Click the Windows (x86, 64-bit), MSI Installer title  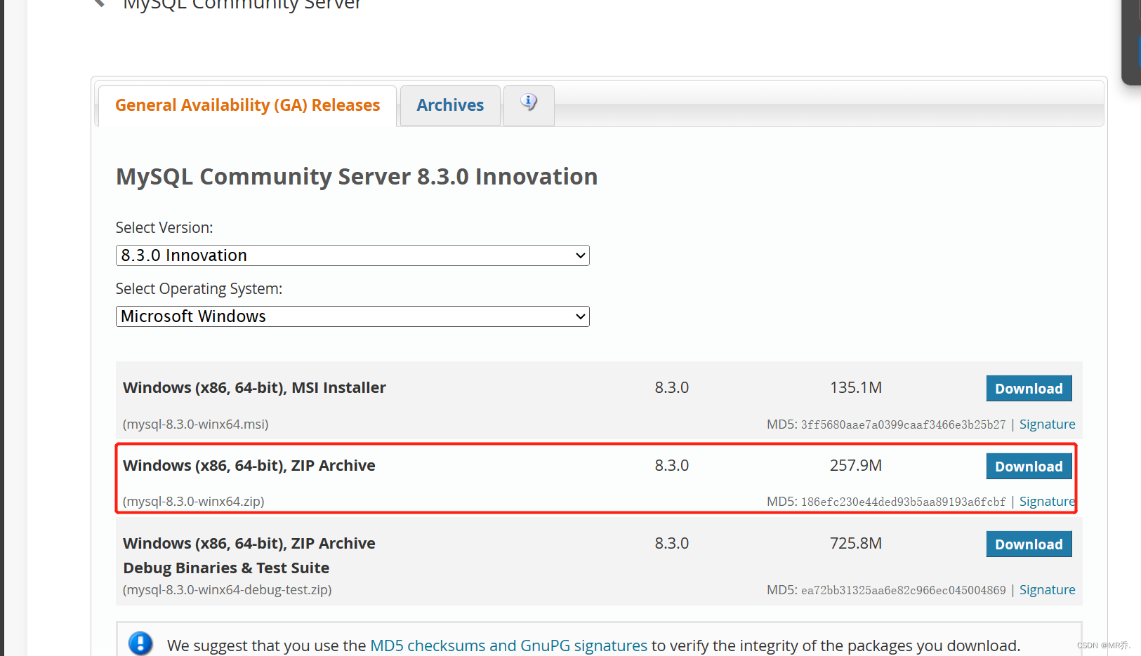point(254,387)
